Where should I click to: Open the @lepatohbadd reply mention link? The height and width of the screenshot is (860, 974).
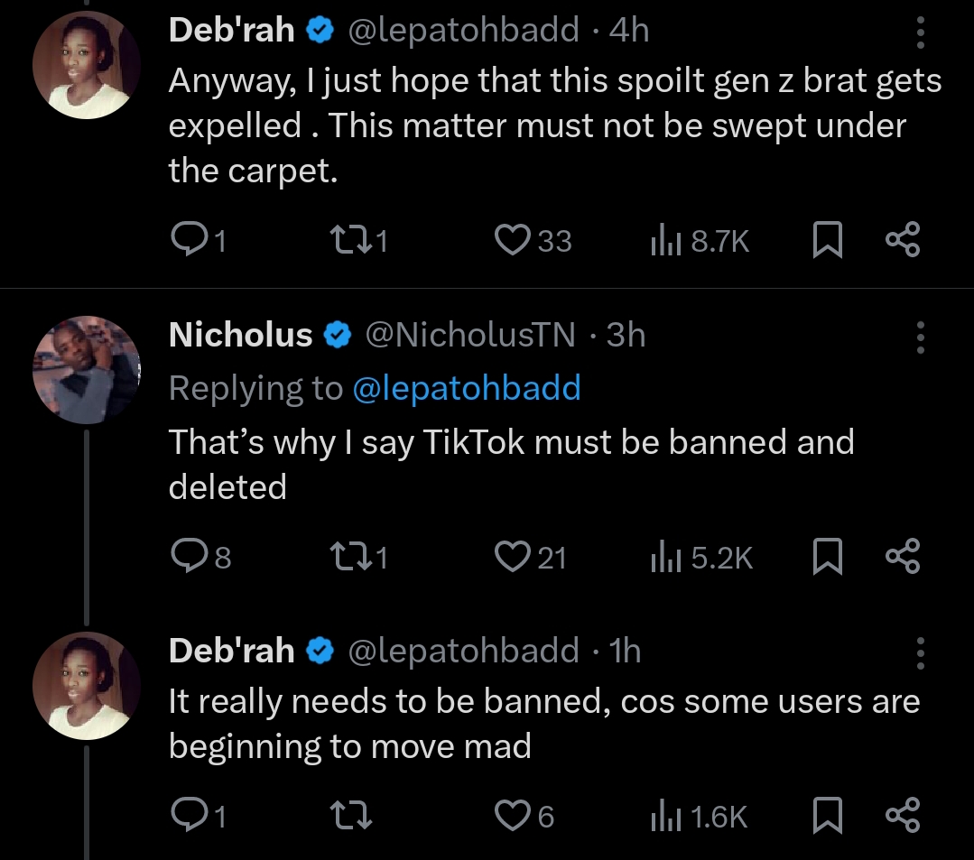tap(466, 388)
